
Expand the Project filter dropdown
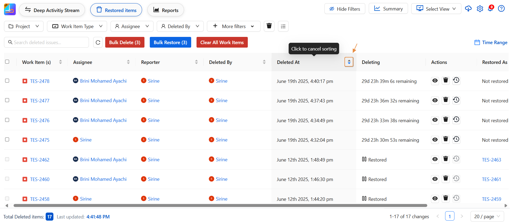click(x=24, y=26)
